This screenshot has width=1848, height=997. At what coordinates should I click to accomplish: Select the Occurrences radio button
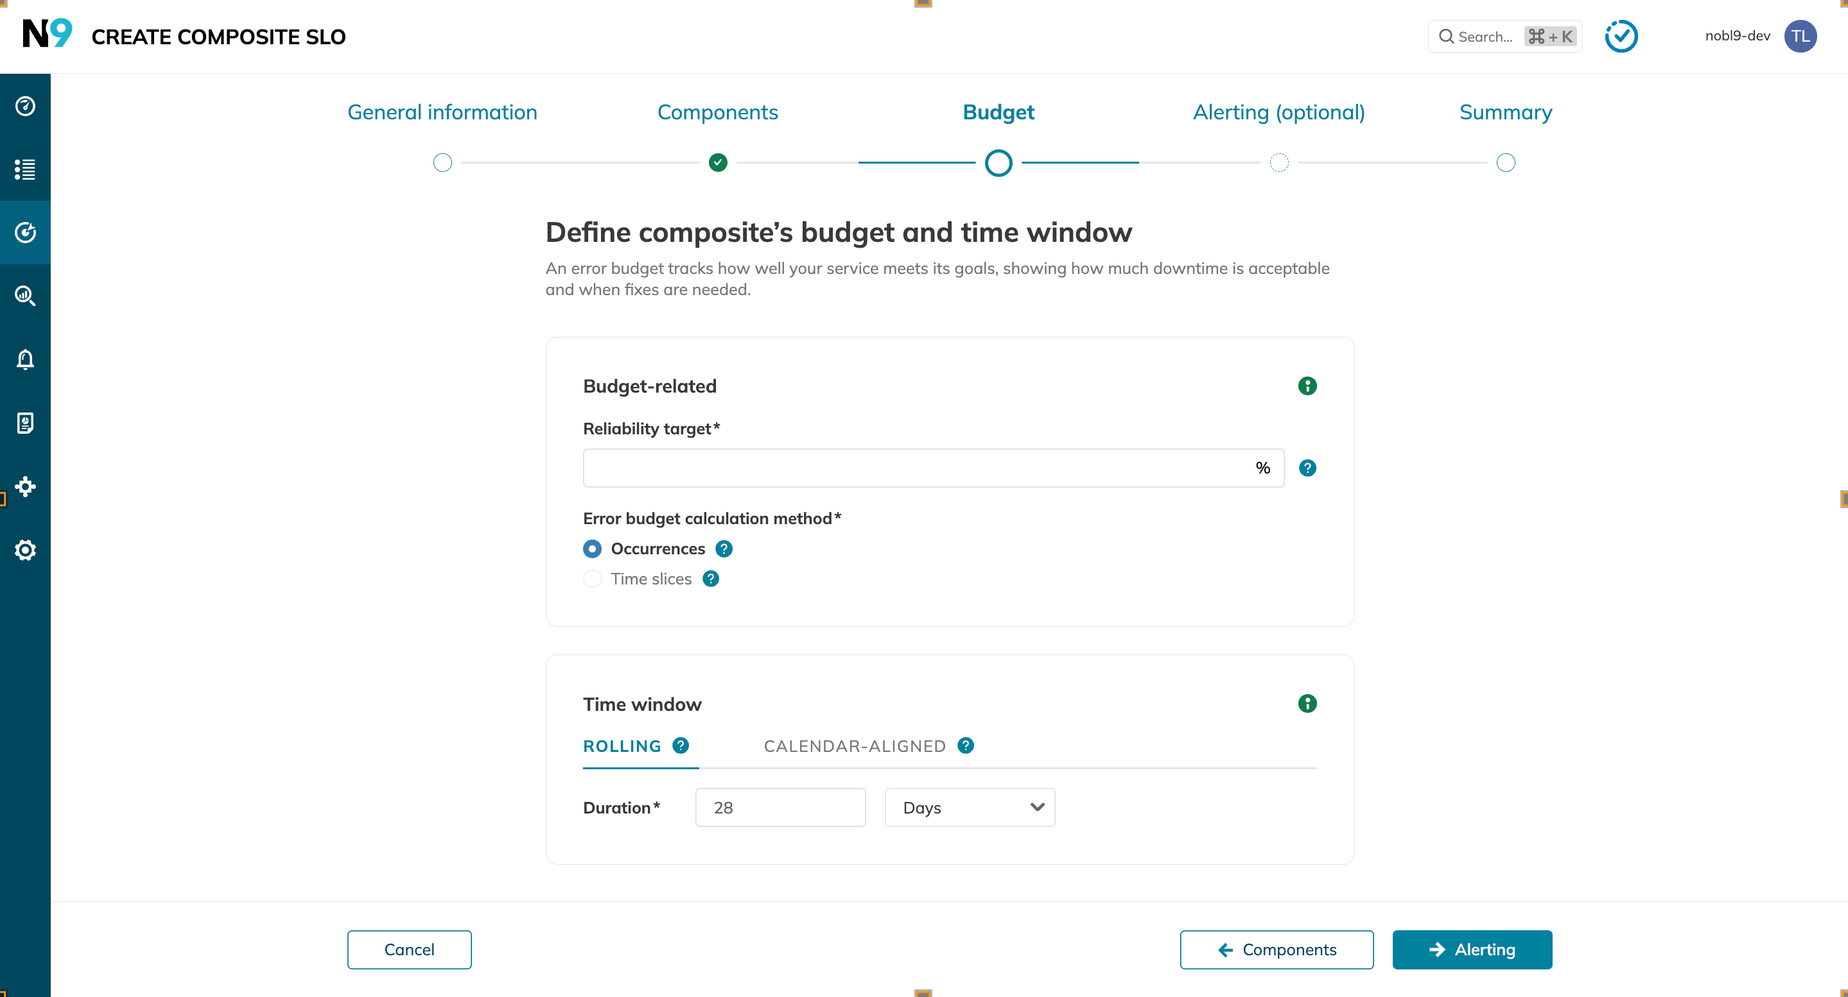(x=591, y=548)
